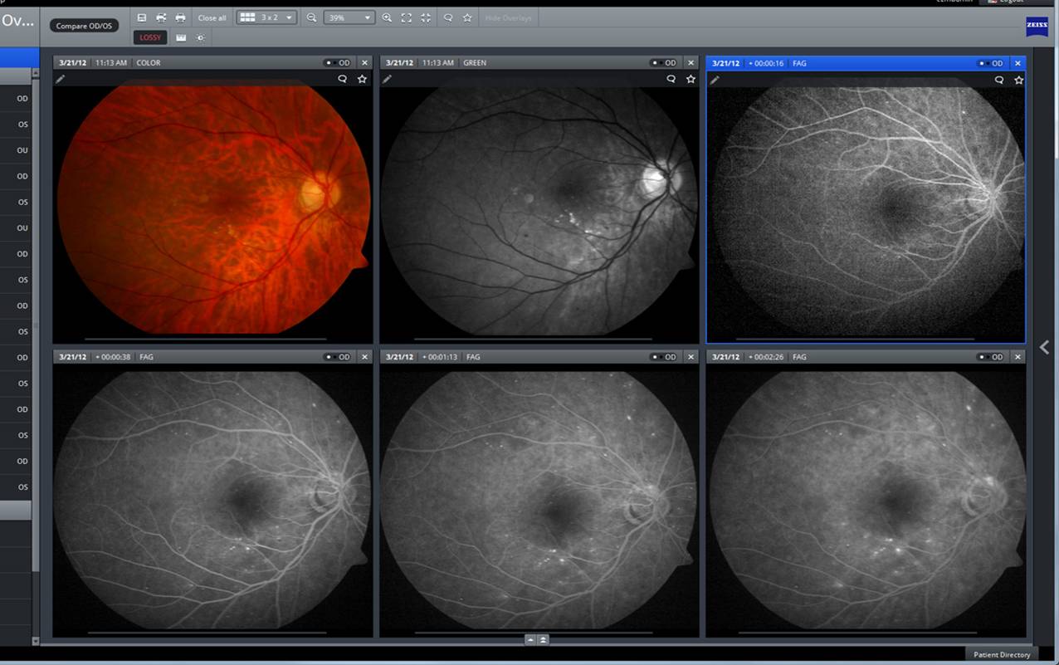Image resolution: width=1059 pixels, height=665 pixels.
Task: Close the GREEN image panel
Action: 691,63
